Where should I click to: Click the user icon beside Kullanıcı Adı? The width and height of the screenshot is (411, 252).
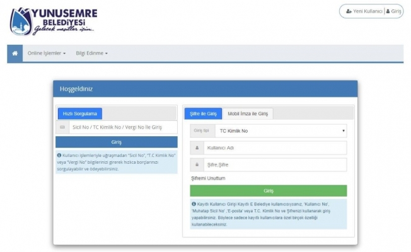click(197, 148)
